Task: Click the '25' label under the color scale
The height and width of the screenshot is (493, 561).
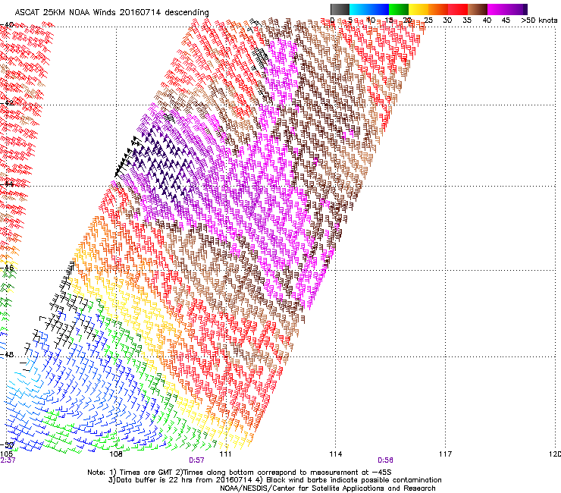Action: pyautogui.click(x=428, y=20)
